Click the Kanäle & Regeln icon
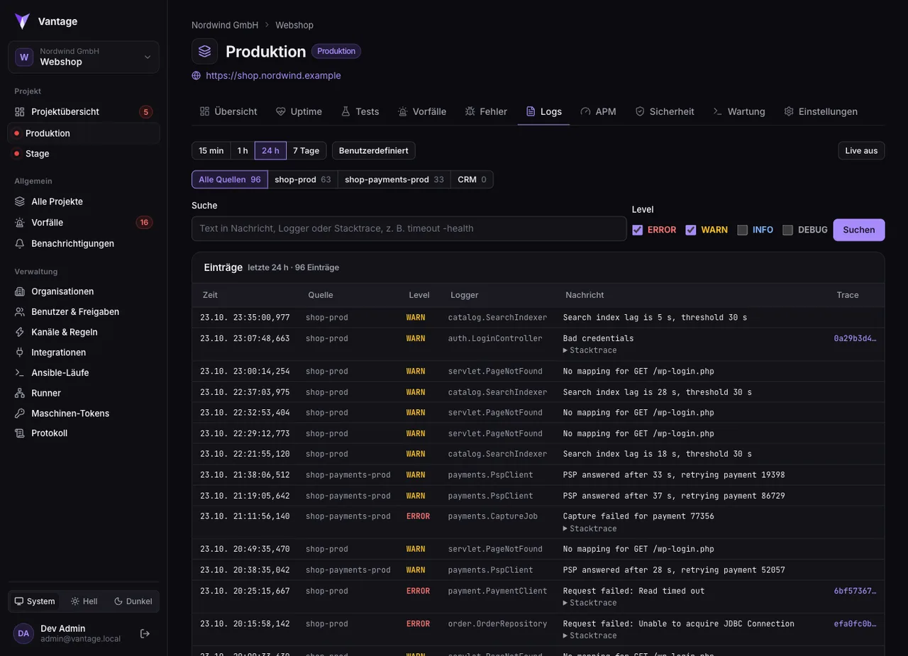The height and width of the screenshot is (656, 908). tap(20, 333)
